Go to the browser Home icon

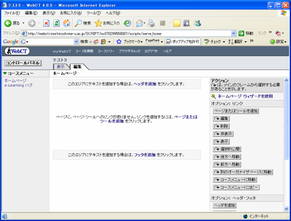[67, 23]
